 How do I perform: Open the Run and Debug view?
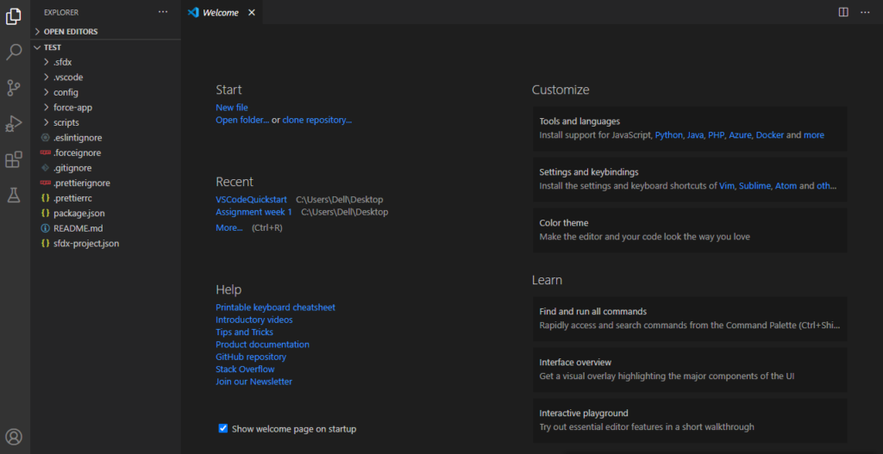click(x=14, y=124)
